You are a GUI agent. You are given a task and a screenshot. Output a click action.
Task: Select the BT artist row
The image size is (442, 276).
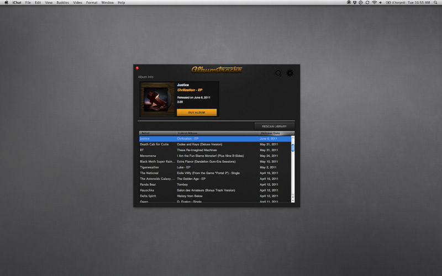pyautogui.click(x=215, y=150)
